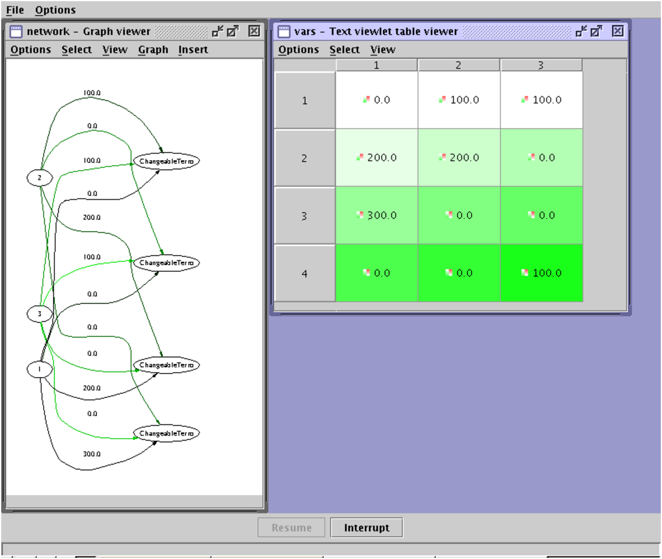Iconify the vars table viewer frame

click(x=581, y=31)
